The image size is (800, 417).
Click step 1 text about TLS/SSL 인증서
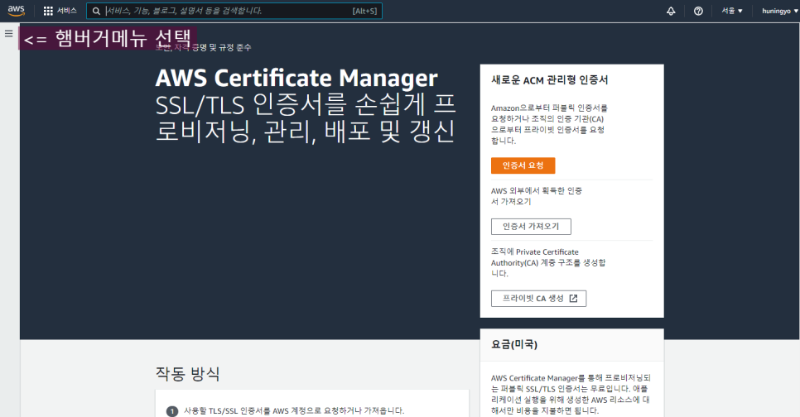(x=294, y=411)
